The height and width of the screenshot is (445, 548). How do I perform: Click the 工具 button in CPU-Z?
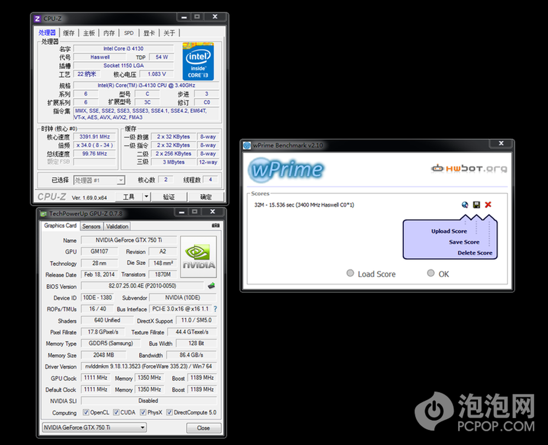pyautogui.click(x=129, y=197)
